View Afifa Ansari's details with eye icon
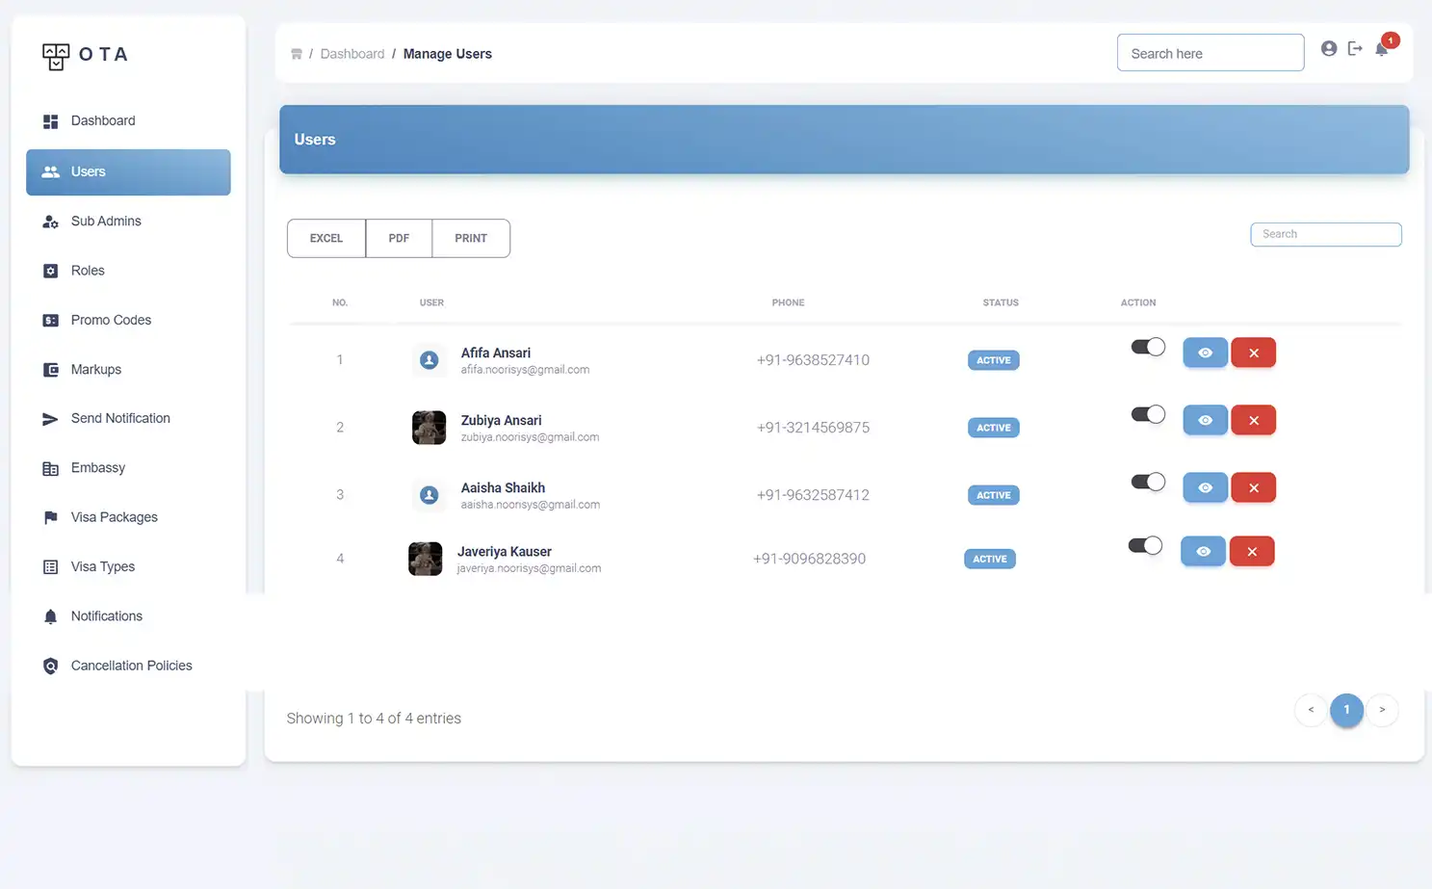This screenshot has width=1432, height=889. 1205,353
